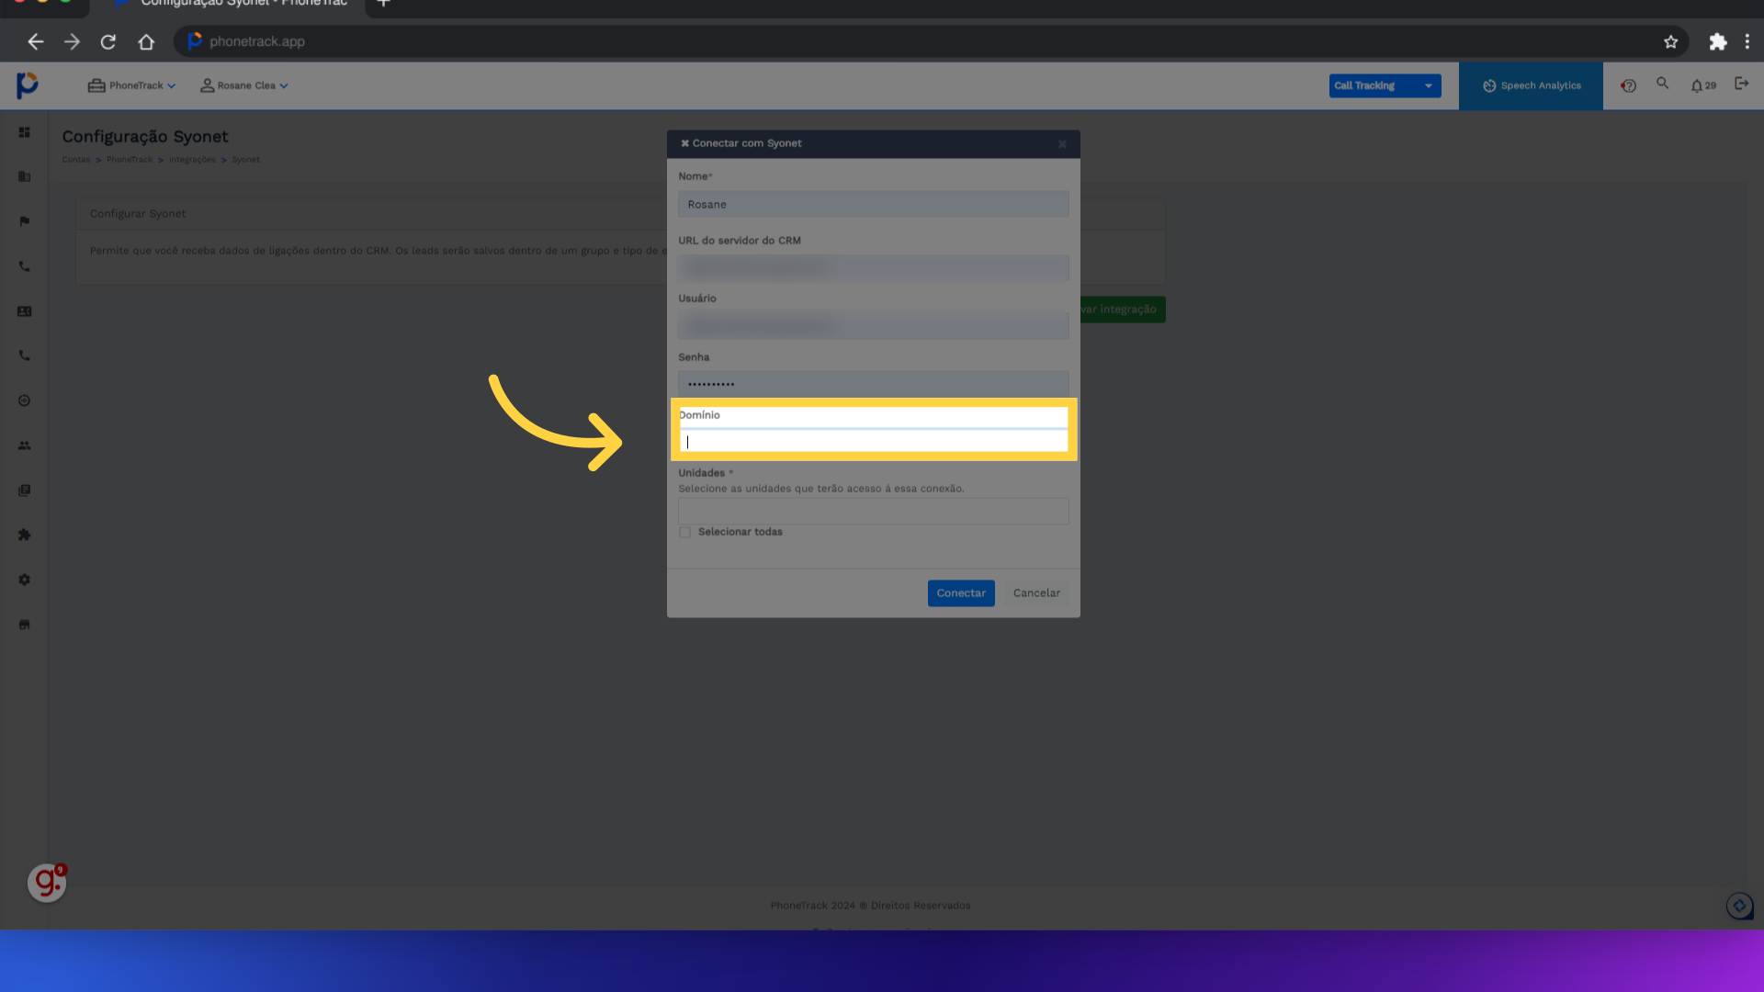Go forward in browser history
Viewport: 1764px width, 992px height.
(x=72, y=41)
